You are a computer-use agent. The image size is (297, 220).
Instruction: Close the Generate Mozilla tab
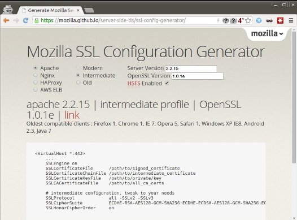coord(78,10)
